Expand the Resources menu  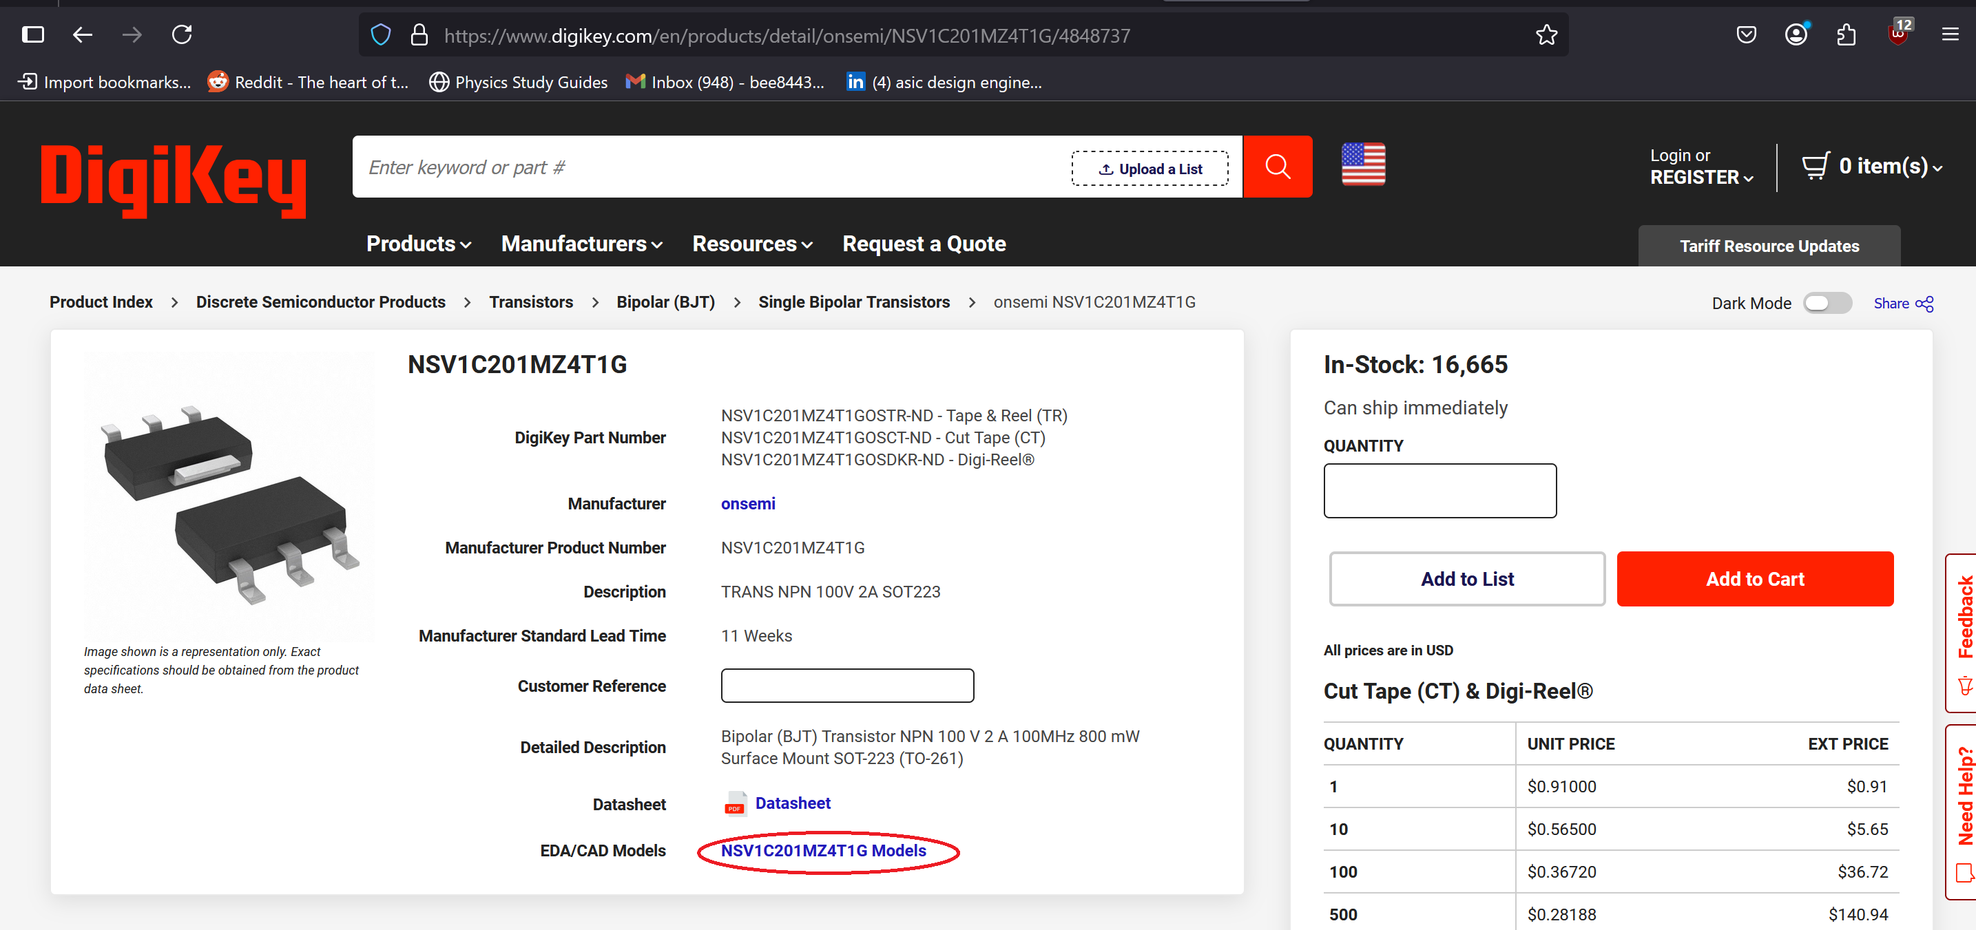pyautogui.click(x=751, y=244)
